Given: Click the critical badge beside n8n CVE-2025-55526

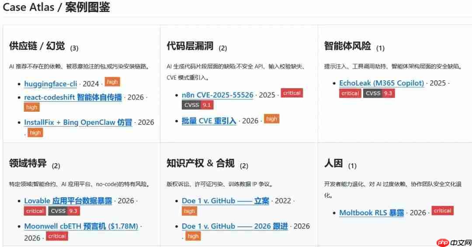Looking at the screenshot, I should pyautogui.click(x=292, y=93).
